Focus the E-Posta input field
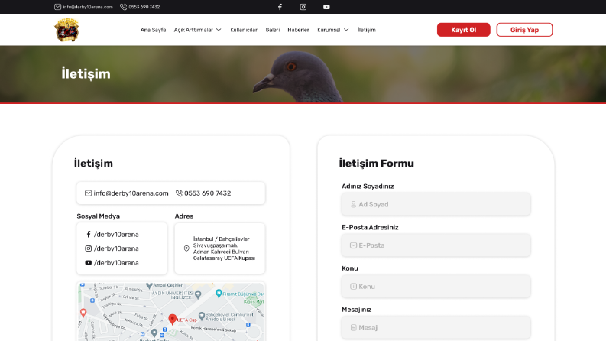The image size is (606, 341). pyautogui.click(x=436, y=245)
